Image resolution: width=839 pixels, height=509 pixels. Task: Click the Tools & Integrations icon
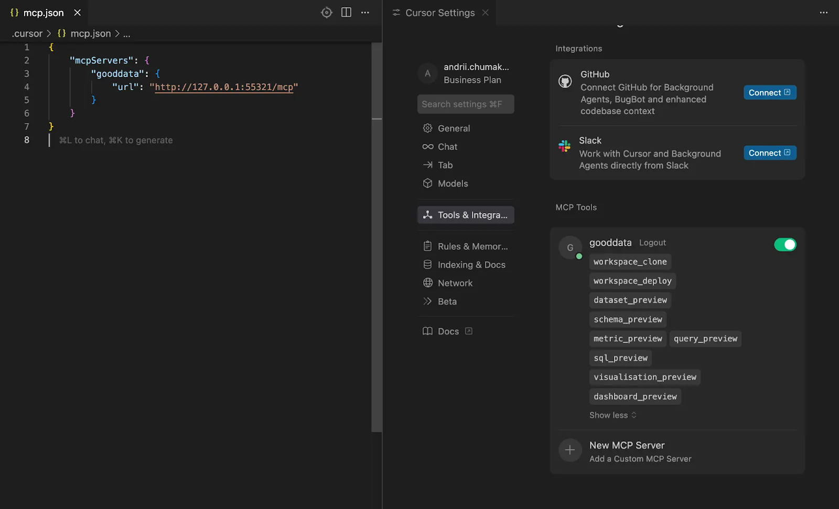427,215
